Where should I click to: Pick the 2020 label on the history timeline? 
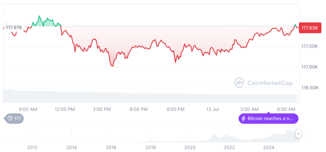(190, 147)
